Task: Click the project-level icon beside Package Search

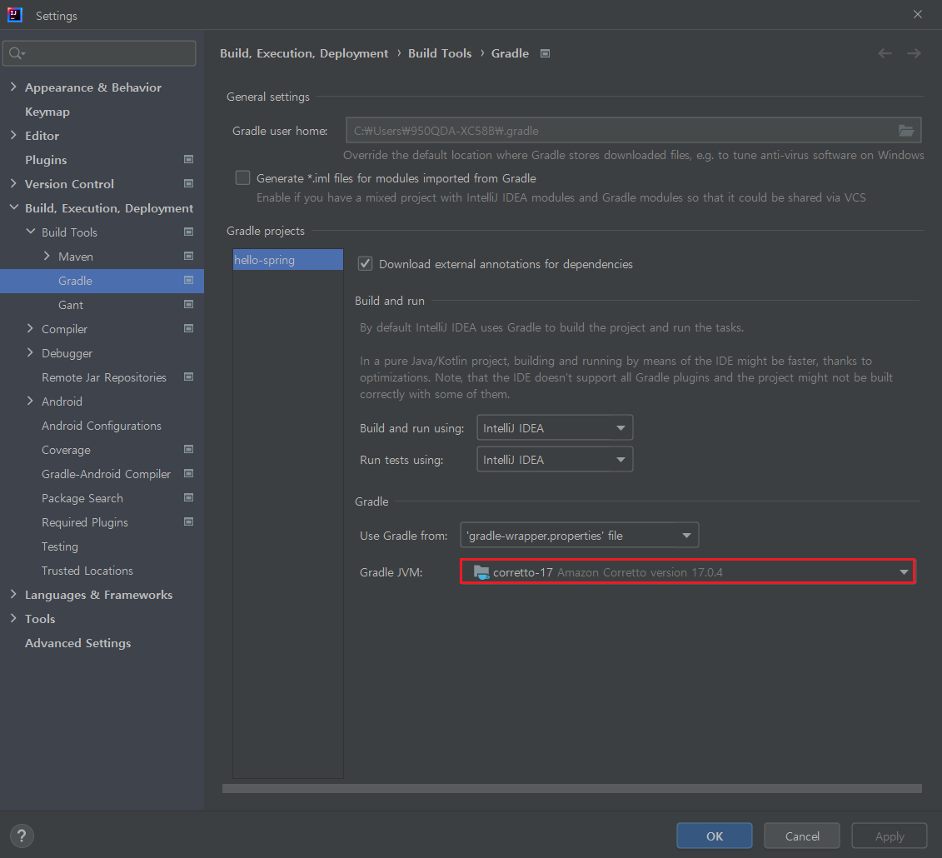Action: pos(188,498)
